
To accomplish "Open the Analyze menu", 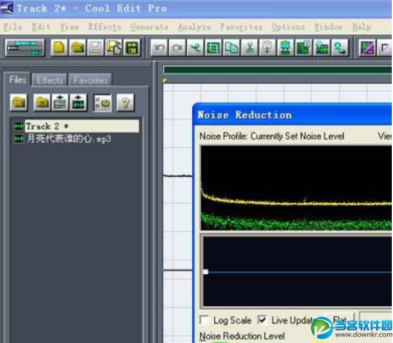I will (x=194, y=27).
